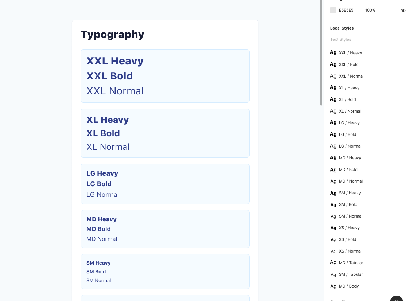Select the Typography heading on the canvas
The image size is (409, 301).
click(112, 34)
